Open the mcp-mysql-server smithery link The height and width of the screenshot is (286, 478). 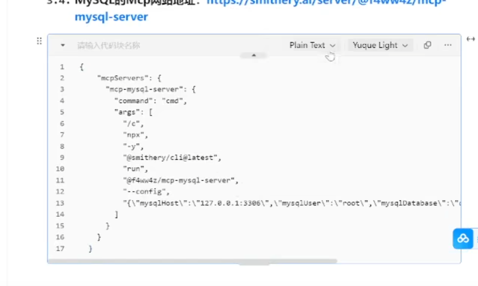[111, 17]
